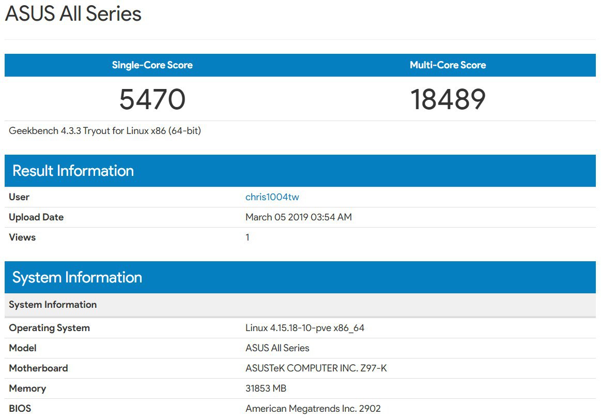Screen dimensions: 601x418
Task: Click the Motherboard row label
Action: click(38, 368)
